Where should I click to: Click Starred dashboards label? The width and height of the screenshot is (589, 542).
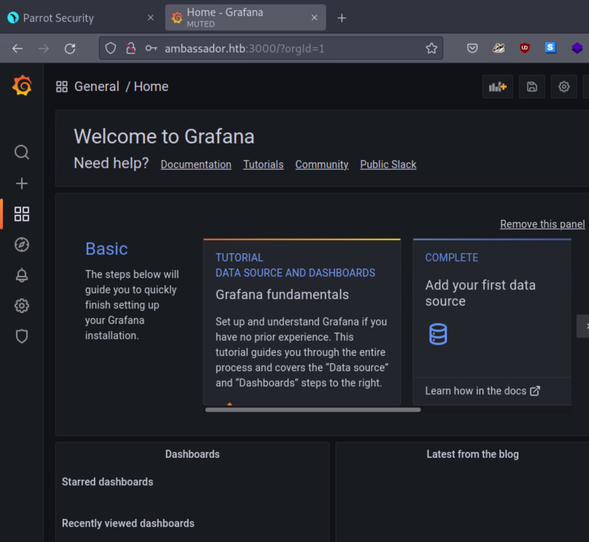(107, 482)
